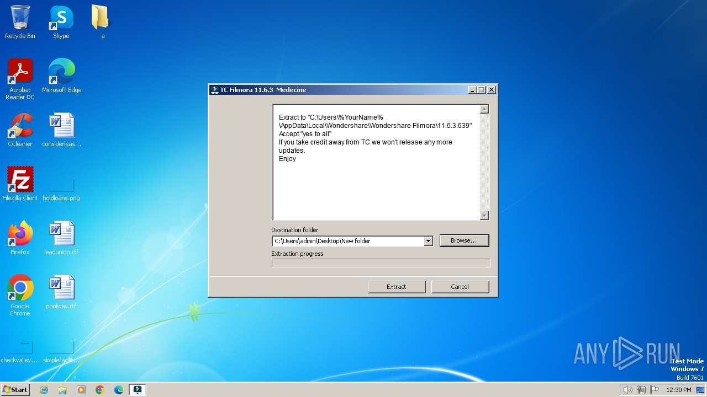Image resolution: width=707 pixels, height=397 pixels.
Task: Click the TC Filmora dialog title icon
Action: coord(214,90)
